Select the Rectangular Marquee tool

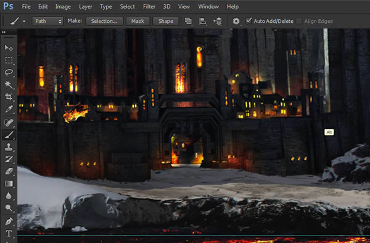[9, 60]
